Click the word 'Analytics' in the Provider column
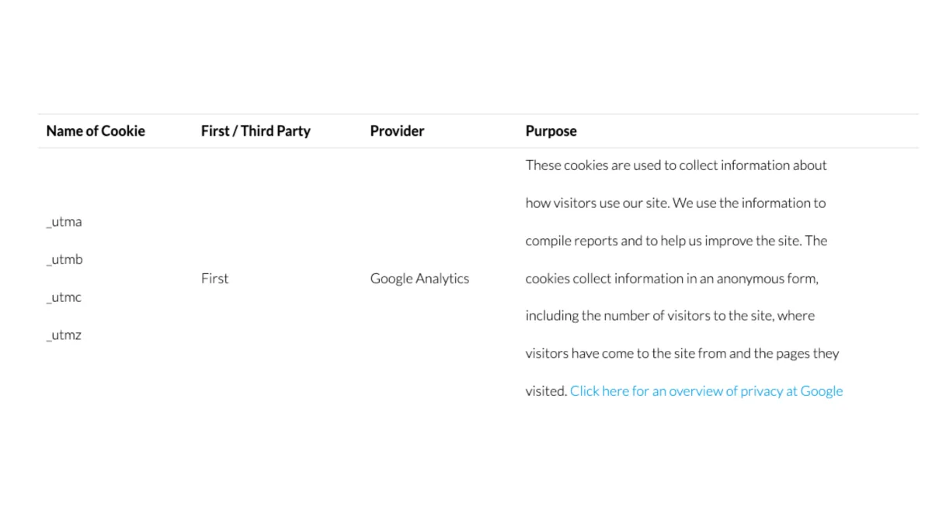932x524 pixels. (x=443, y=279)
